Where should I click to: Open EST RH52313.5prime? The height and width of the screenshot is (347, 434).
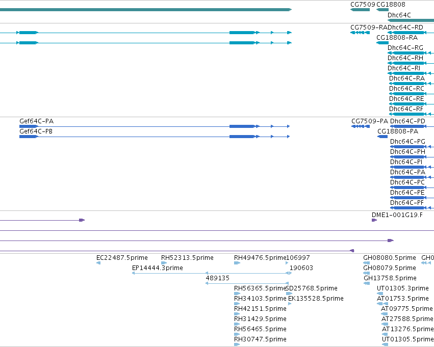click(x=187, y=258)
